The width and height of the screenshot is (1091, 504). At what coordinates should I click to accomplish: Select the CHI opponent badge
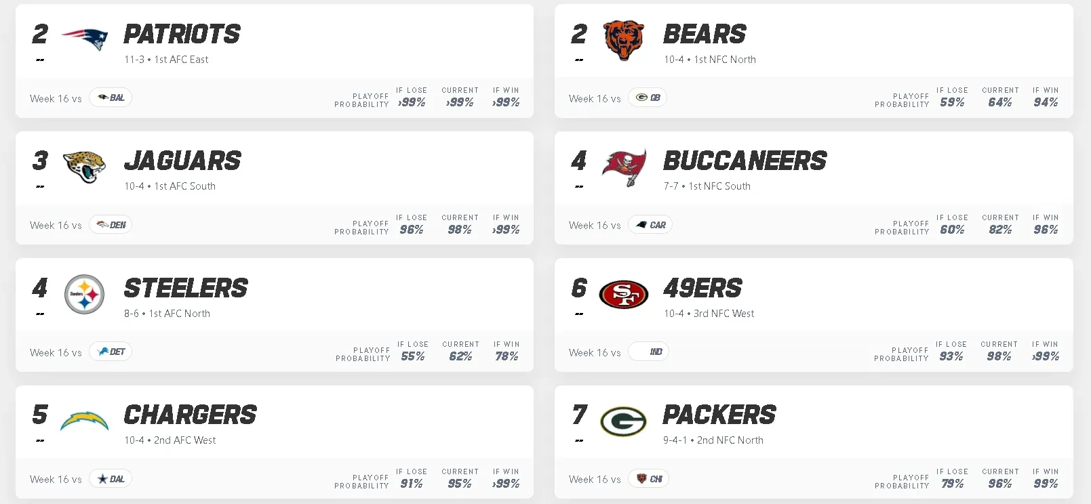click(x=649, y=479)
